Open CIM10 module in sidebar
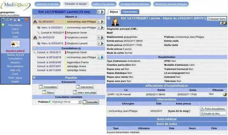This screenshot has height=135, width=228. pos(15,29)
